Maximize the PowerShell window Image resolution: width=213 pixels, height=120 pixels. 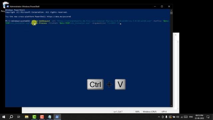tap(162, 6)
